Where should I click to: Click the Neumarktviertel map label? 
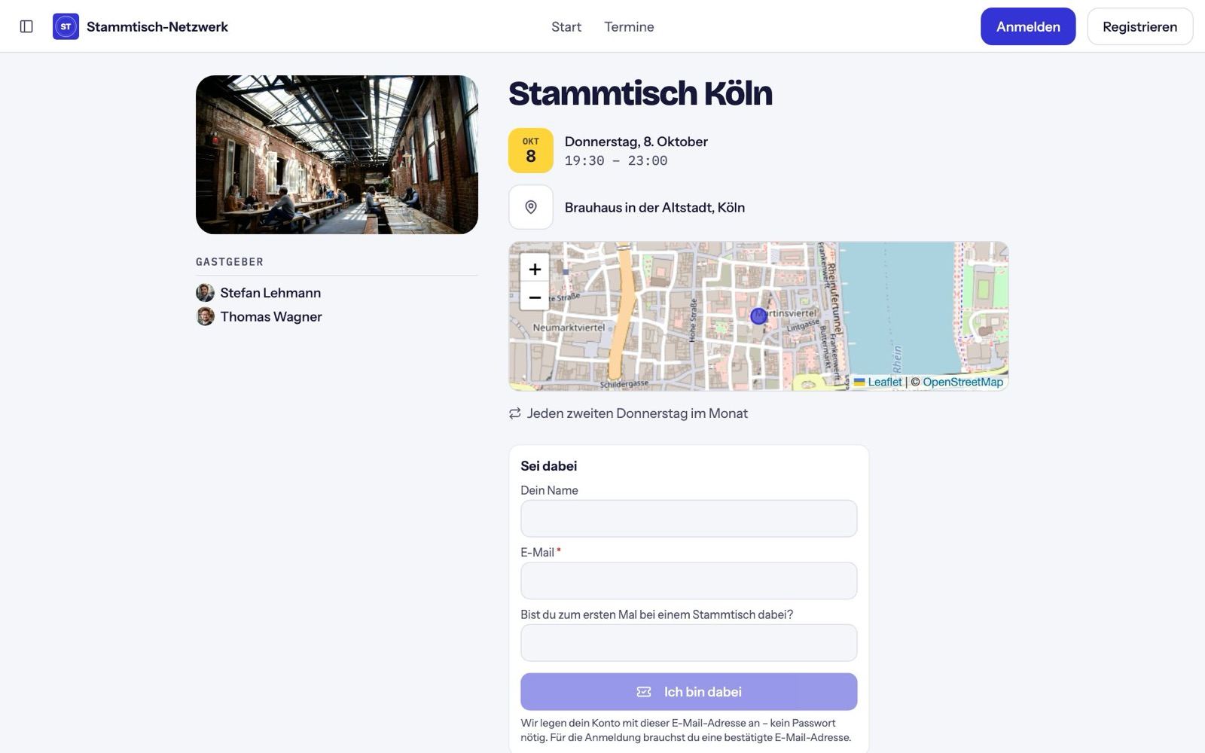coord(569,328)
